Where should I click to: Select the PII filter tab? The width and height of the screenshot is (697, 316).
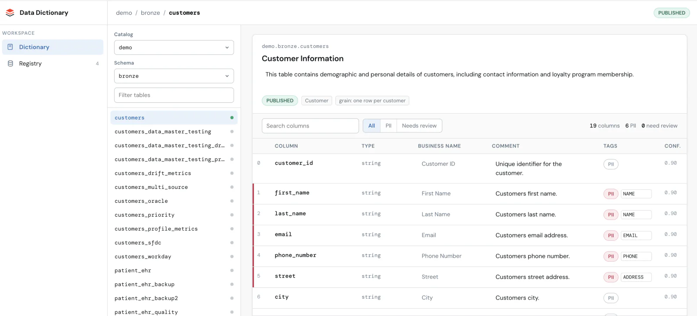point(389,126)
